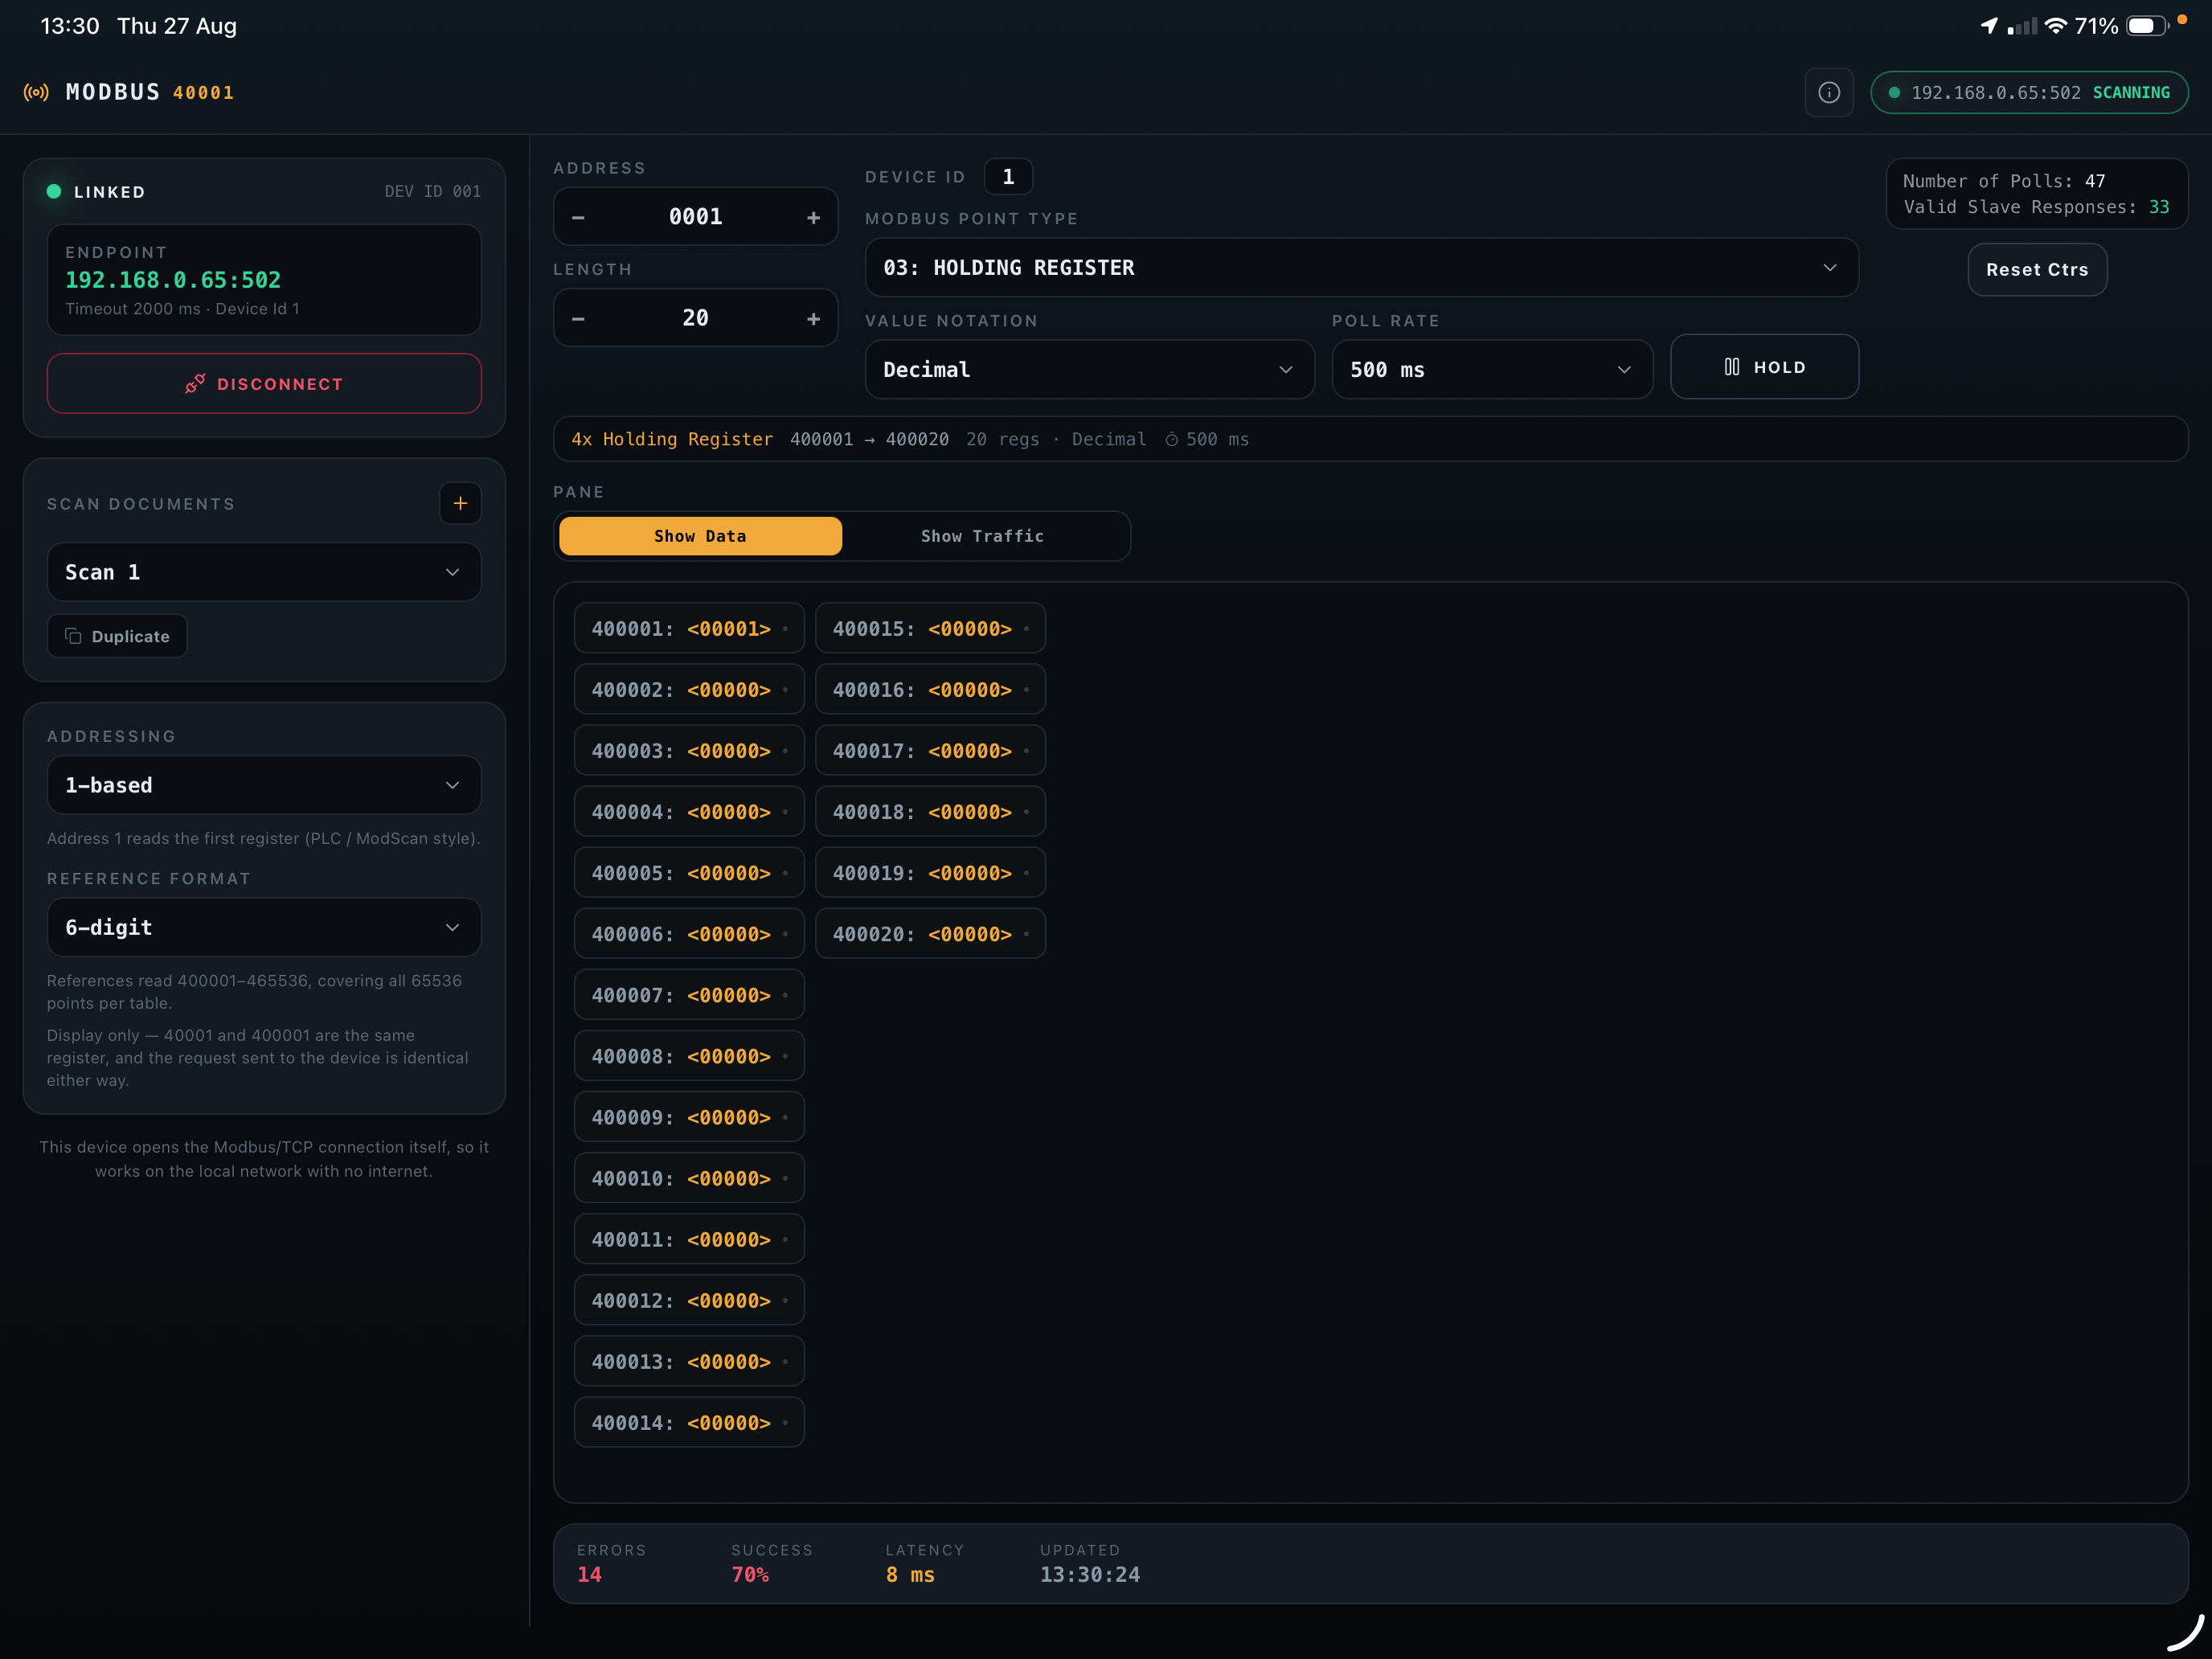The height and width of the screenshot is (1659, 2212).
Task: Click the Valid Slave Responses: 33 readout
Action: tap(2036, 207)
